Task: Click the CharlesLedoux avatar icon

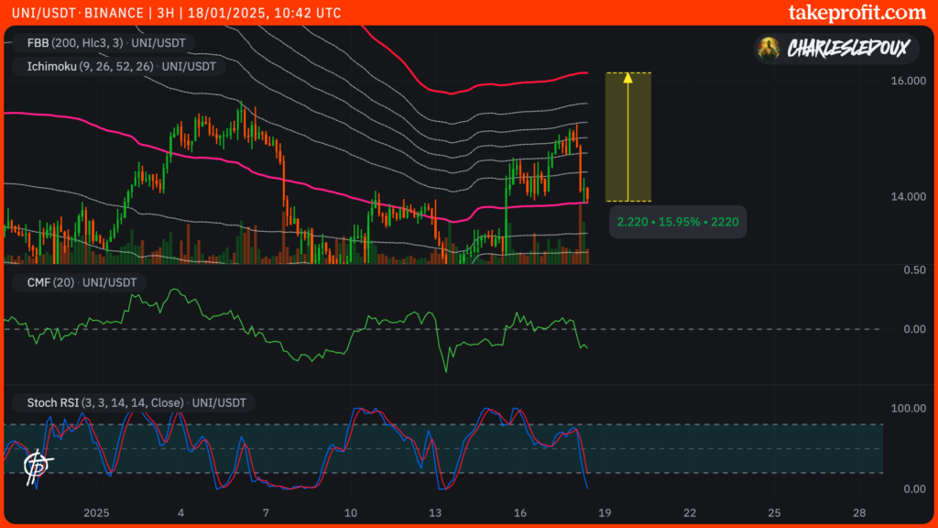Action: [772, 49]
